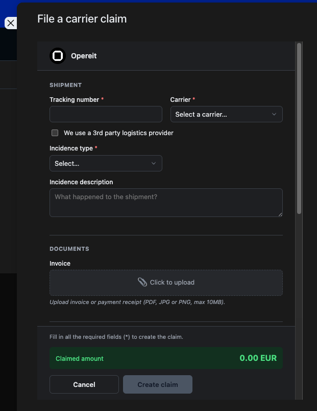Screen dimensions: 317x411
Task: Close the carrier claim panel with X
Action: pos(11,23)
